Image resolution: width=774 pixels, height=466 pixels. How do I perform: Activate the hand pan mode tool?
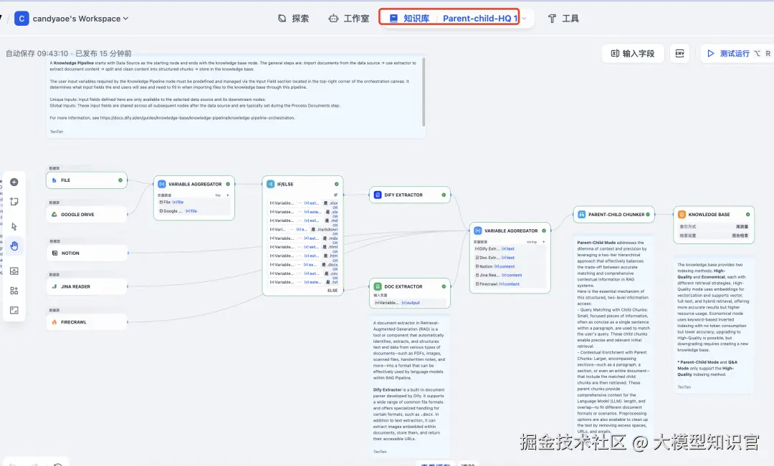click(14, 246)
